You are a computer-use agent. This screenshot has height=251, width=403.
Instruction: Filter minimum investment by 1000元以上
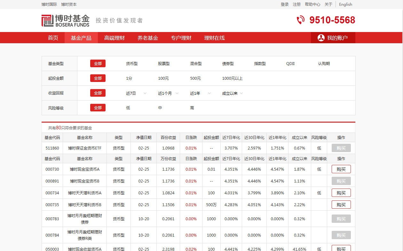[233, 78]
